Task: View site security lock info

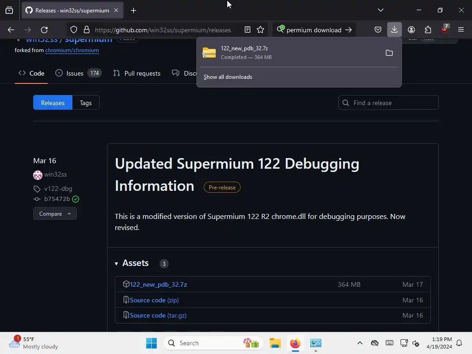Action: 87,30
